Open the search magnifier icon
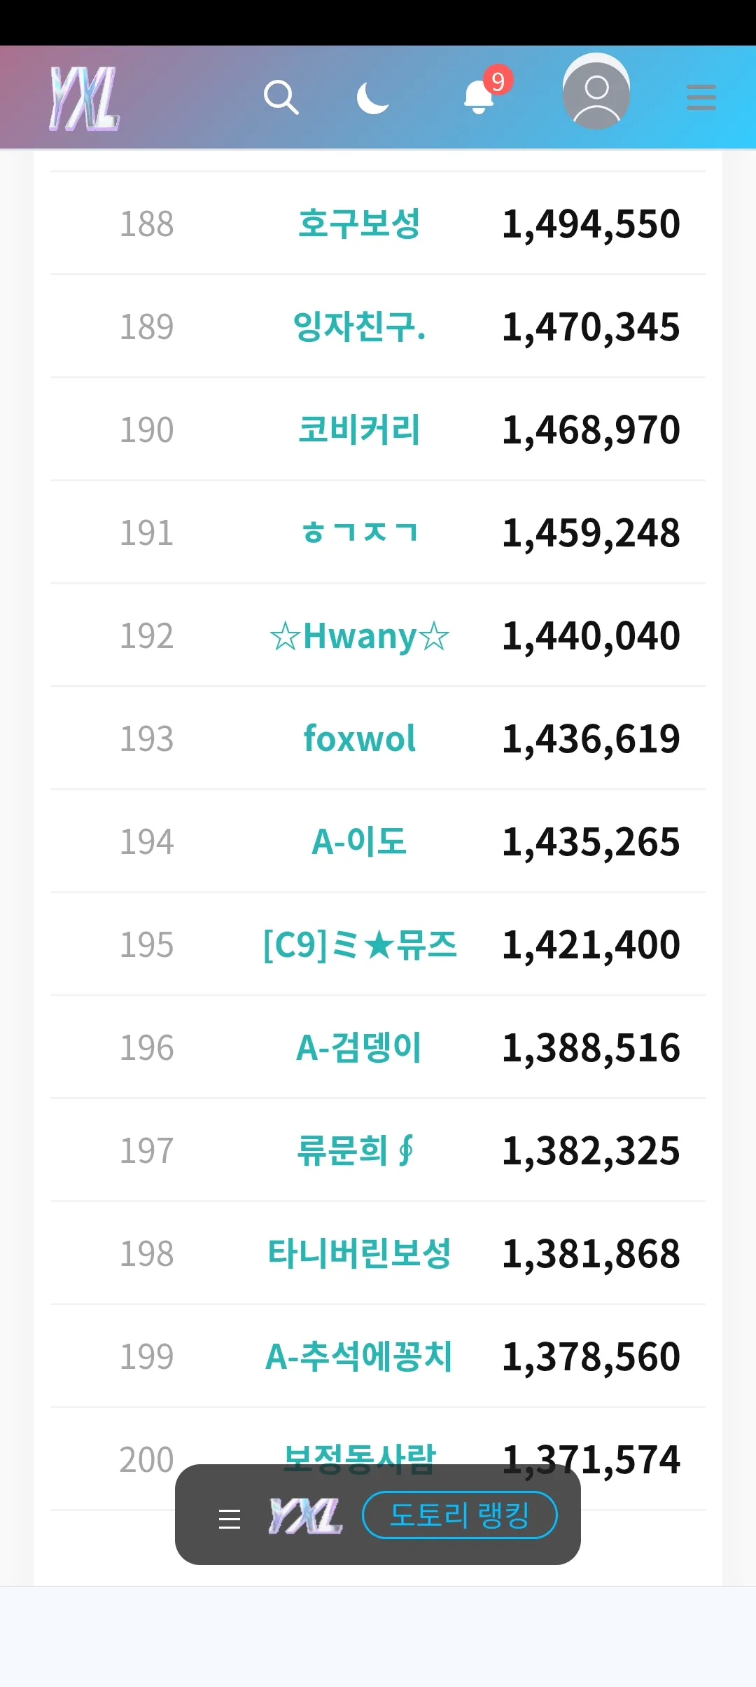The width and height of the screenshot is (756, 1687). pyautogui.click(x=281, y=97)
